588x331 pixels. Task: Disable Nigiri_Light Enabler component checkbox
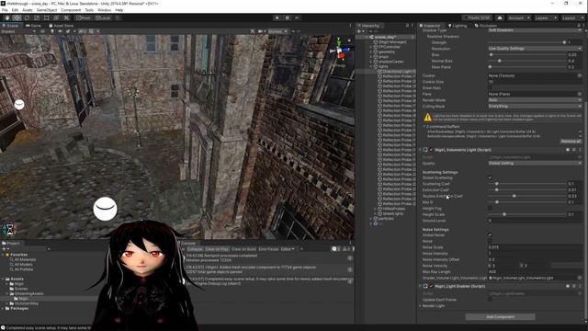[x=431, y=286]
